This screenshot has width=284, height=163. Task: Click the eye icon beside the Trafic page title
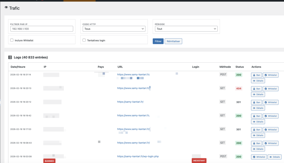[x=6, y=8]
